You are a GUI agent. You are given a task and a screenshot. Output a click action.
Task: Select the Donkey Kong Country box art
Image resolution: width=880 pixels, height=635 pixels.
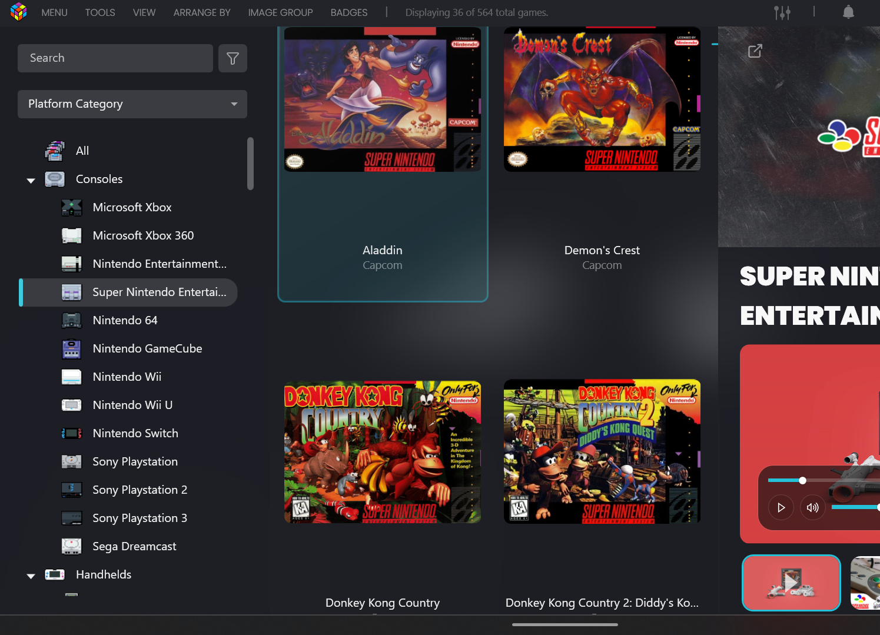pyautogui.click(x=383, y=452)
